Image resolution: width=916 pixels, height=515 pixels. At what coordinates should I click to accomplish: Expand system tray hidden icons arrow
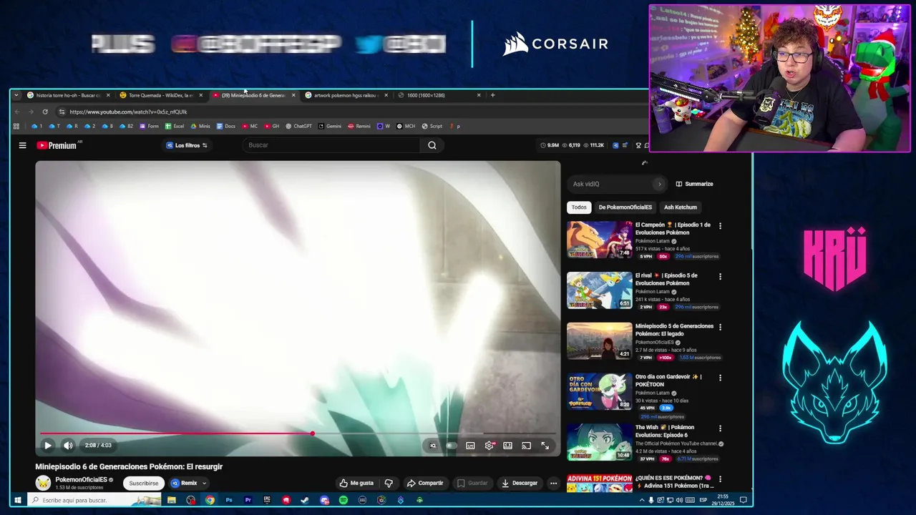pos(641,500)
